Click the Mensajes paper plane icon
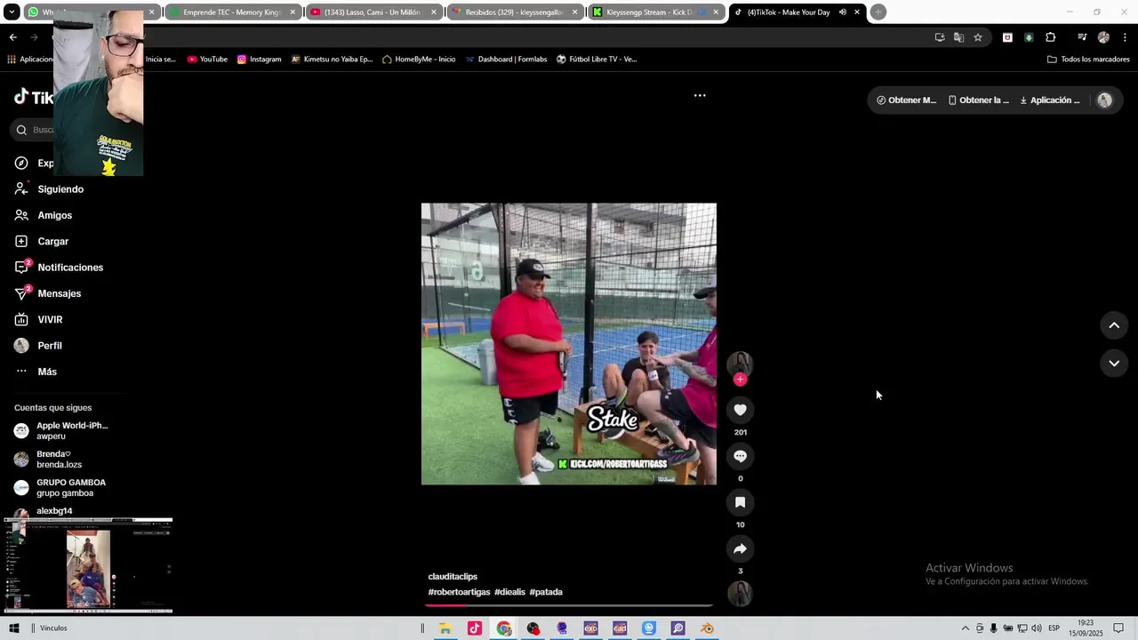 [x=21, y=293]
